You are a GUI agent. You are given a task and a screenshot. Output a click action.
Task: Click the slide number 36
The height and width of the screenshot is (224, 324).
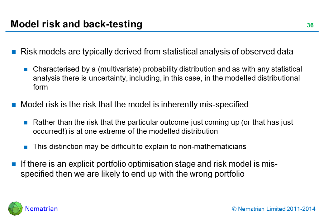[x=310, y=26]
